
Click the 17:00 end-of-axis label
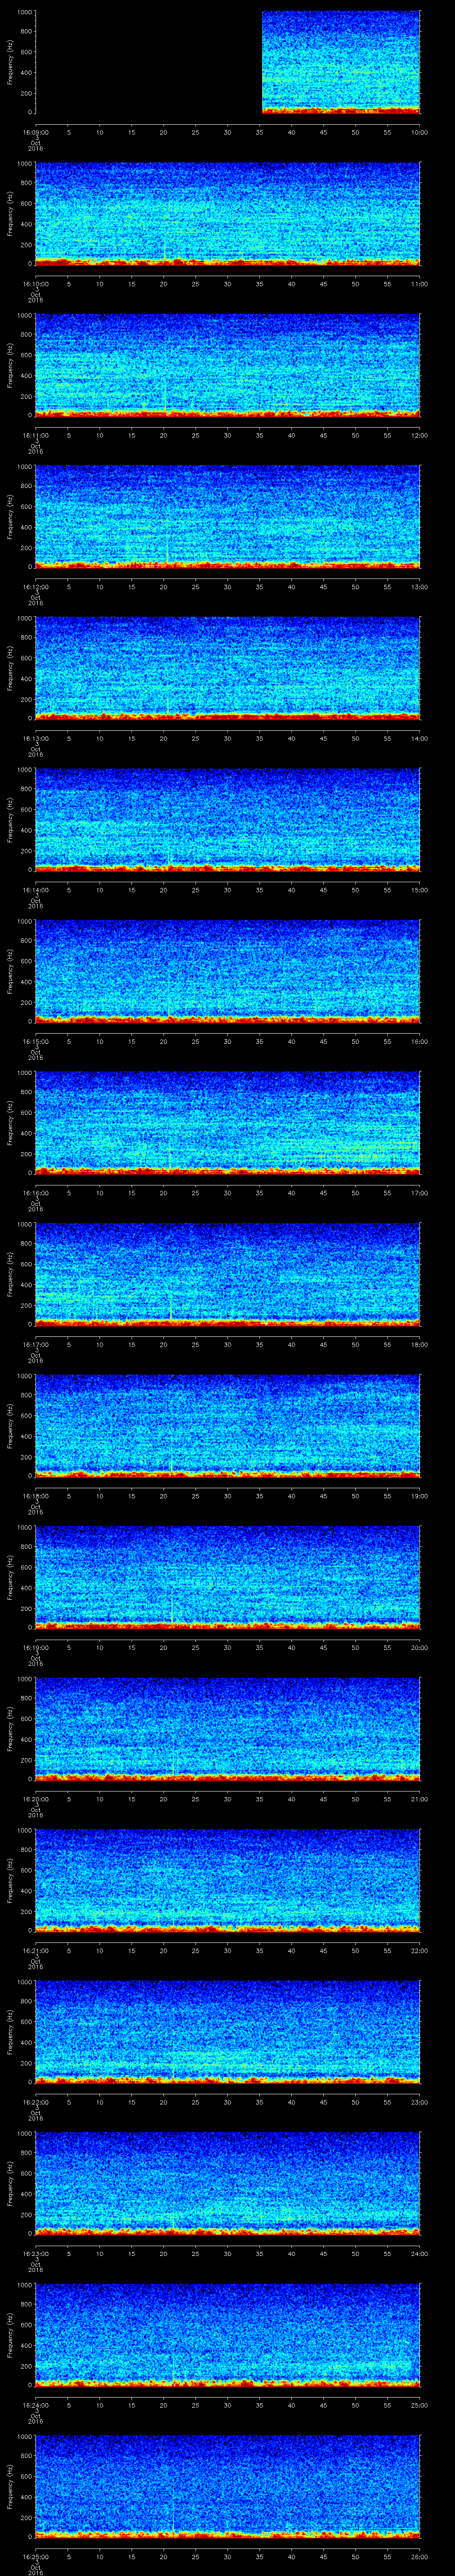tap(419, 1193)
